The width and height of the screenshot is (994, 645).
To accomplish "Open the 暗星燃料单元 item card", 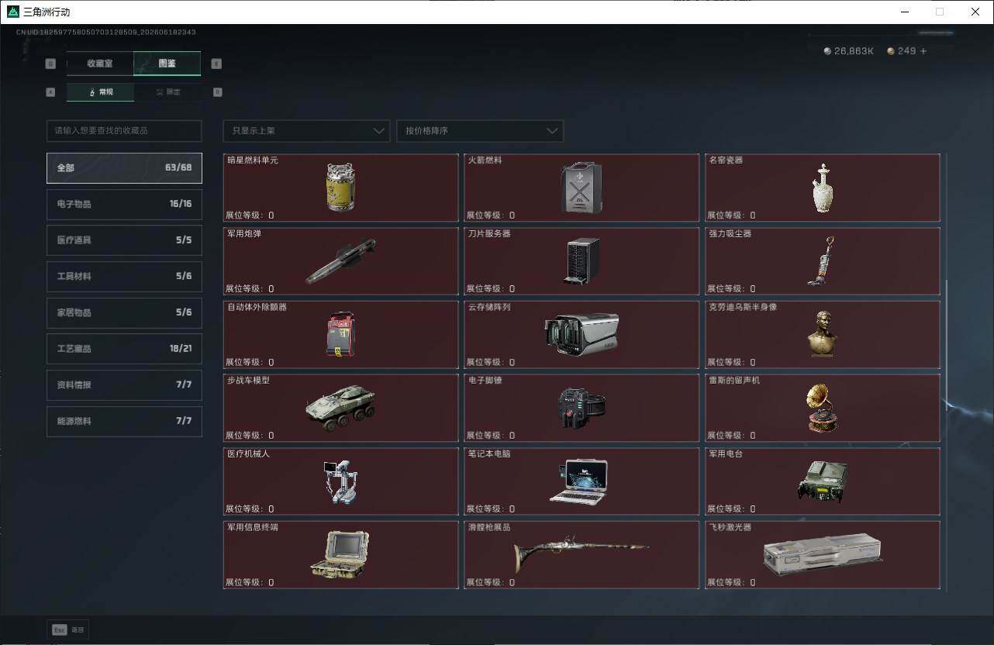I will pyautogui.click(x=340, y=188).
